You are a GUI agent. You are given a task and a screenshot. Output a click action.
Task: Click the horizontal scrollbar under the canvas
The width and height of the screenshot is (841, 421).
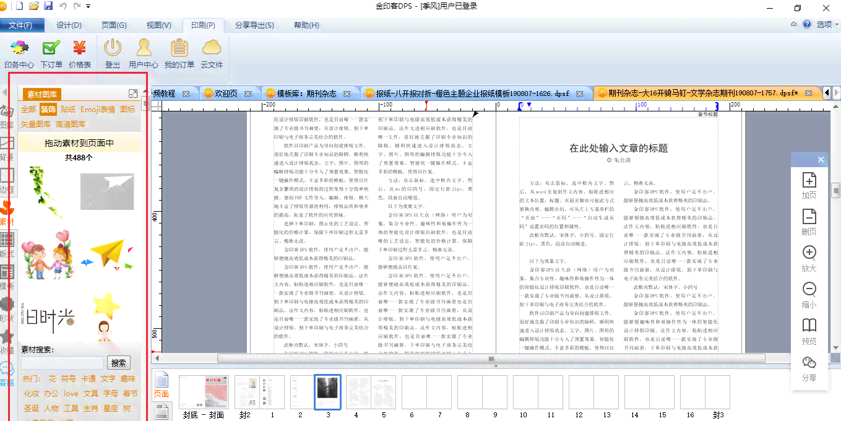coord(491,358)
